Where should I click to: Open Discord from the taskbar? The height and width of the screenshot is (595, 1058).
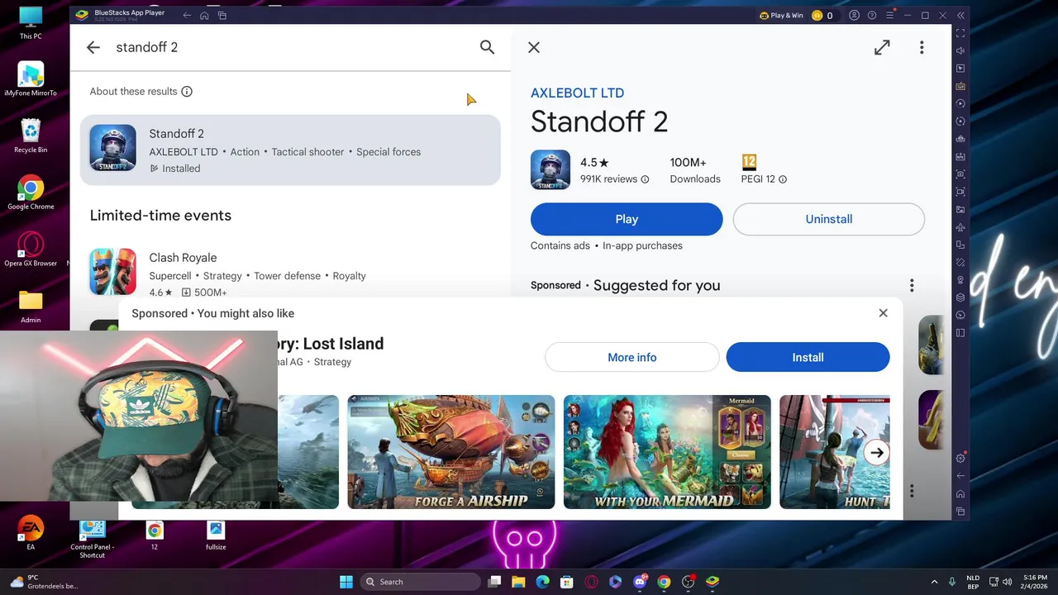click(640, 582)
